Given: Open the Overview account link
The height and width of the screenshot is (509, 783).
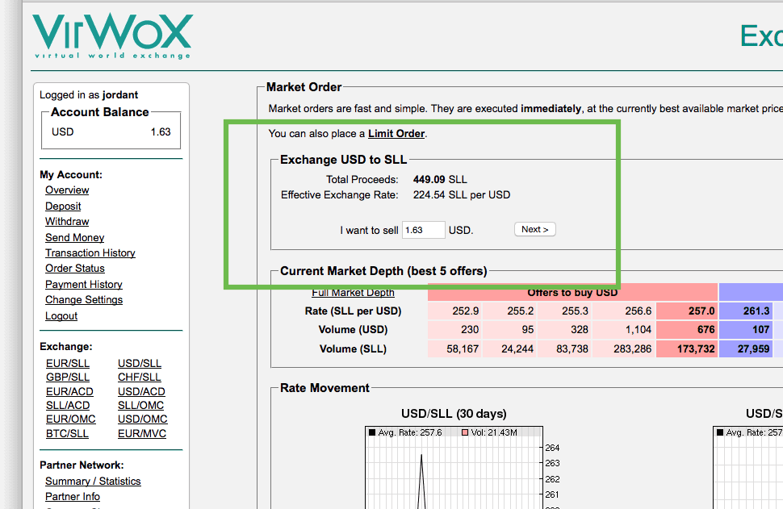Looking at the screenshot, I should pos(67,190).
